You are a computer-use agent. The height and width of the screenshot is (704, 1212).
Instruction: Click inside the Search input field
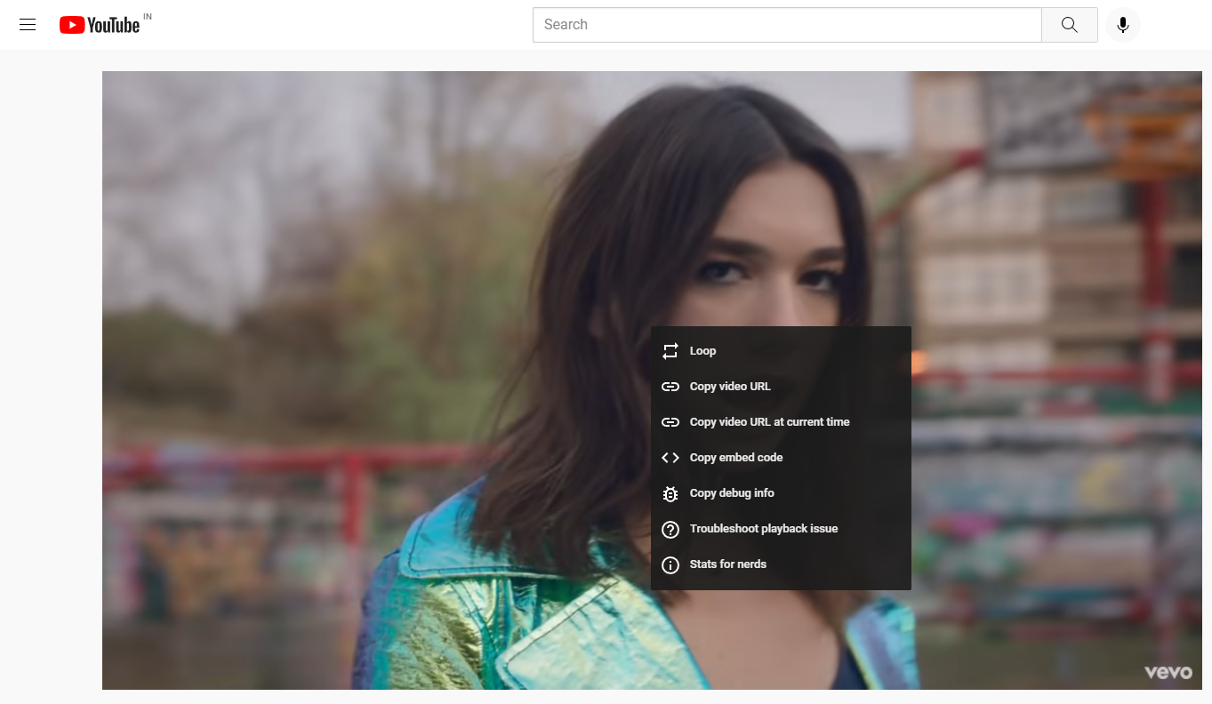click(787, 25)
